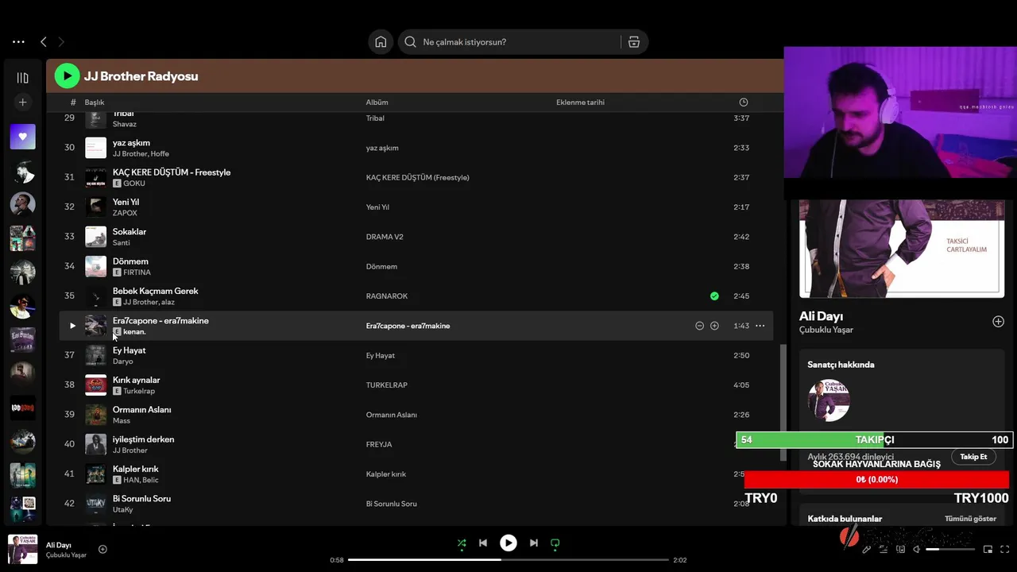Focus the 'Ne çalmak istiyorsun?' search field
Screen dimensions: 1017x572
tap(508, 42)
